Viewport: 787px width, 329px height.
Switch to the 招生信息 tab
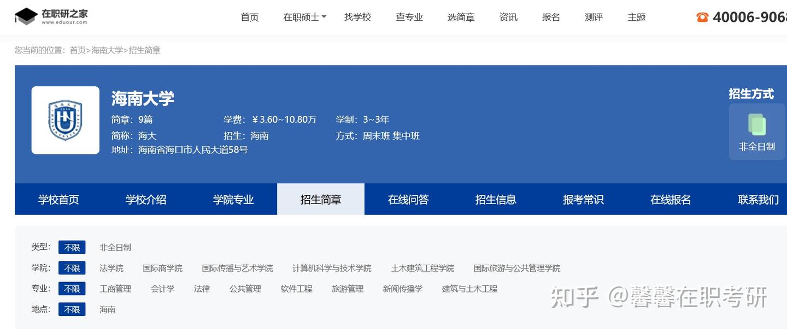click(x=496, y=200)
